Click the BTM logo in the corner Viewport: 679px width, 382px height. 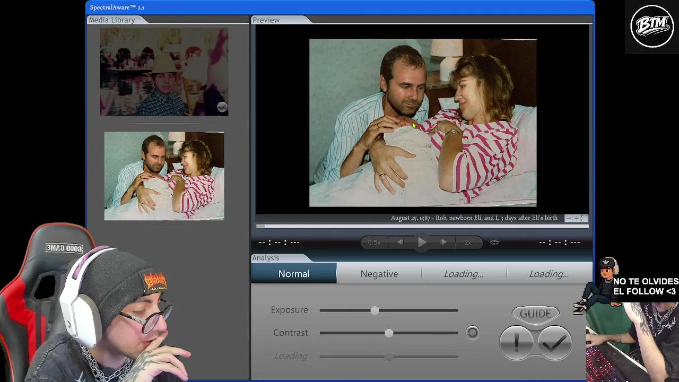pos(652,26)
